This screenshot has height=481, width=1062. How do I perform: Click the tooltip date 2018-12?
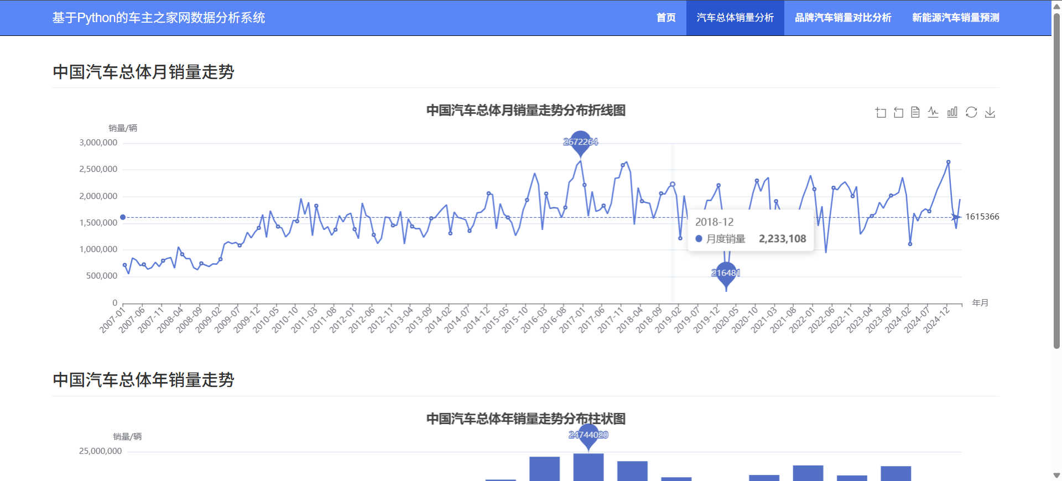pos(714,222)
